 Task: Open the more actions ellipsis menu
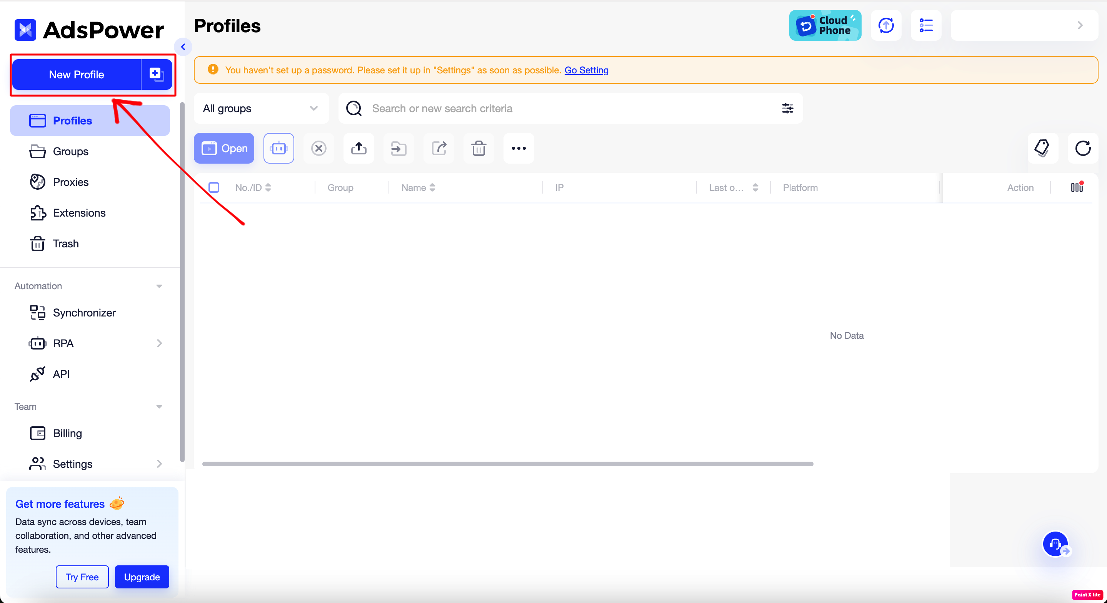519,149
